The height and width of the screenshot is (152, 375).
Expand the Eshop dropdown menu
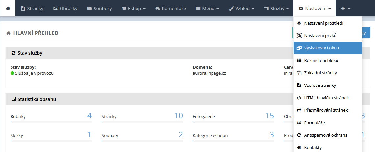[x=134, y=8]
